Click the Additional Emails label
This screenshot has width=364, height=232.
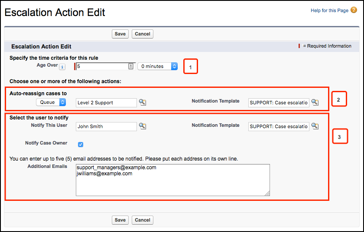click(x=47, y=166)
